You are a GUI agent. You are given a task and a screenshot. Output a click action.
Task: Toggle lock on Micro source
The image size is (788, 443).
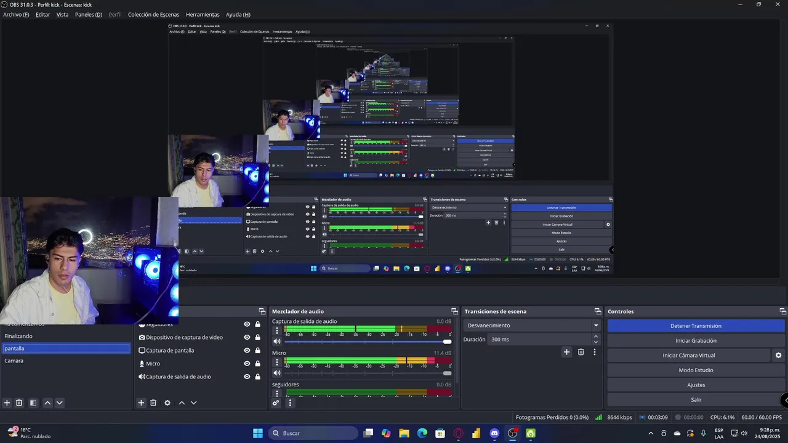point(257,364)
